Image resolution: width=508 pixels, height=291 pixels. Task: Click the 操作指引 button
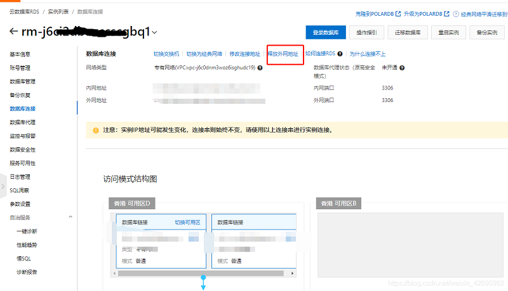(x=366, y=32)
